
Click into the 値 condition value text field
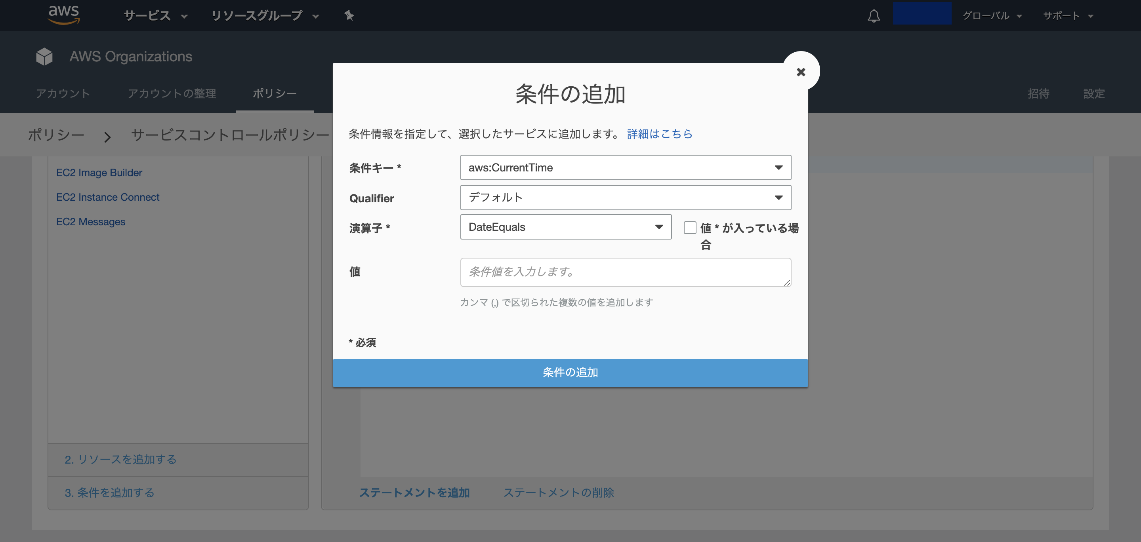626,272
